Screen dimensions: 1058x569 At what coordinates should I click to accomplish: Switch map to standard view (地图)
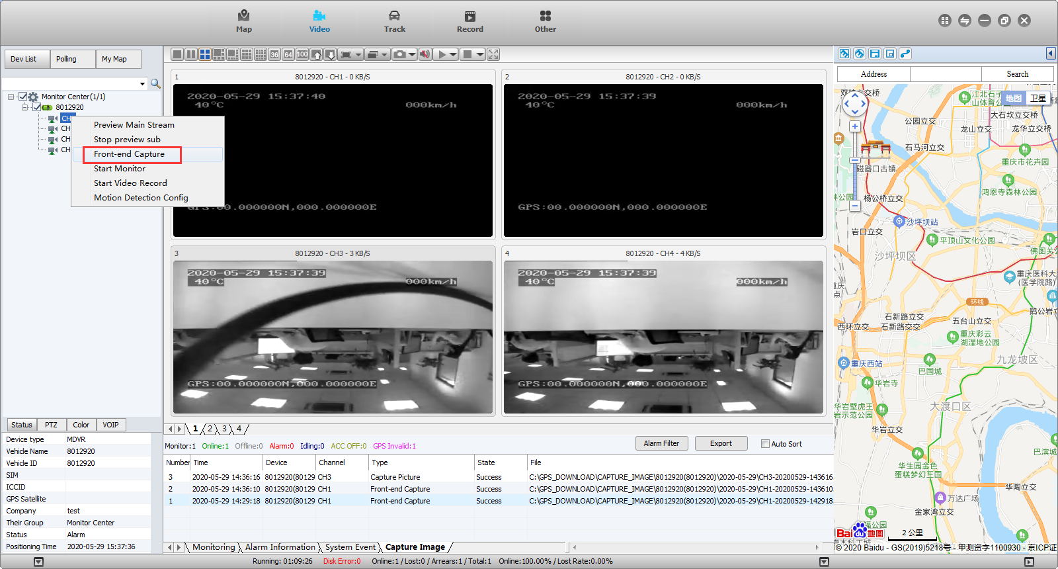pyautogui.click(x=1014, y=99)
